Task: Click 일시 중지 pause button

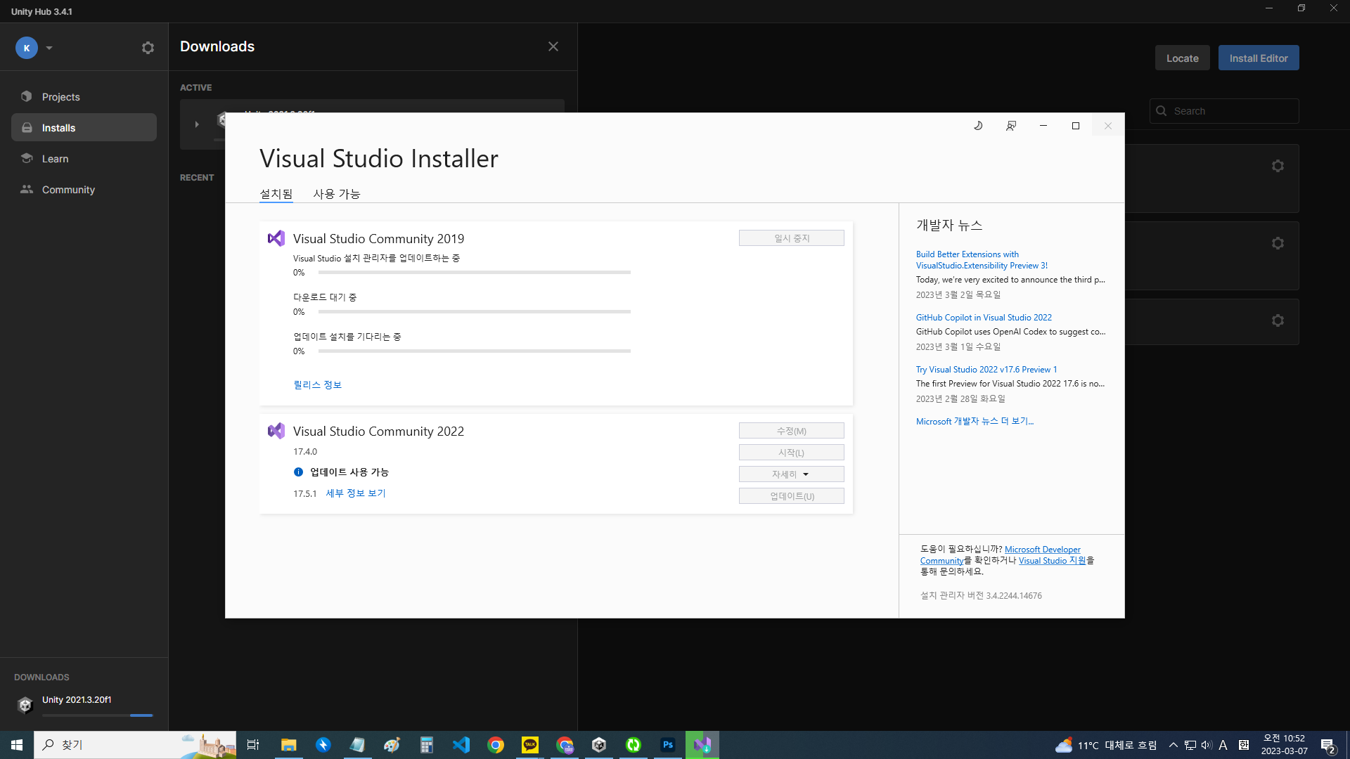Action: [792, 238]
